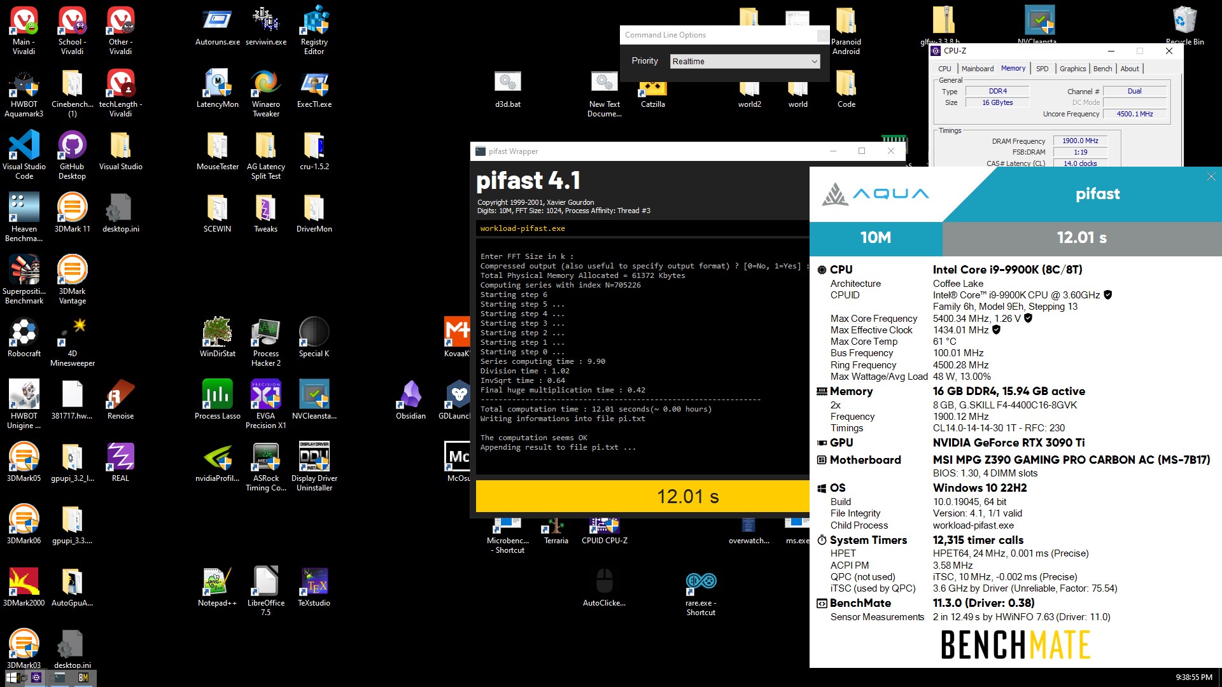Launch HWBOT Aquamark3 desktop icon
1222x687 pixels.
[x=24, y=93]
